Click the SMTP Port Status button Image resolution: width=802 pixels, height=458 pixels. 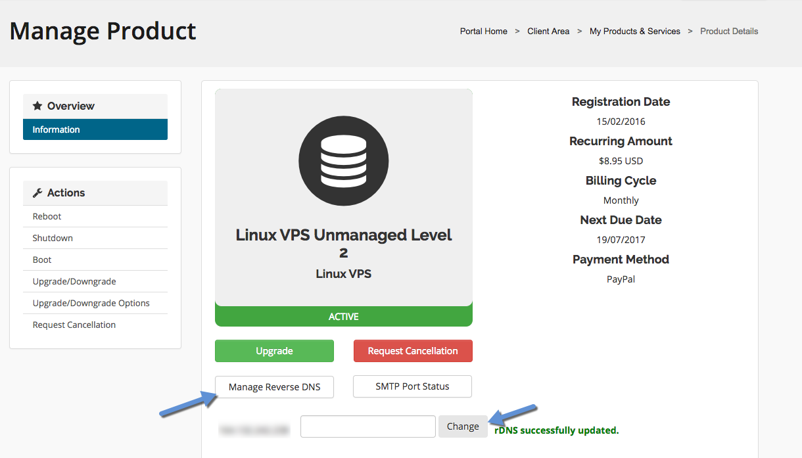point(412,386)
